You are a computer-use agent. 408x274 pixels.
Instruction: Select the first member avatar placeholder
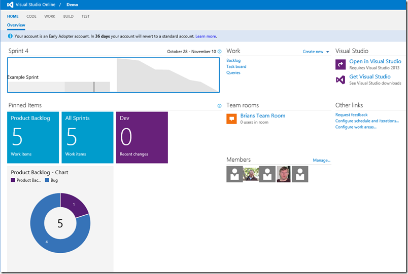click(234, 174)
